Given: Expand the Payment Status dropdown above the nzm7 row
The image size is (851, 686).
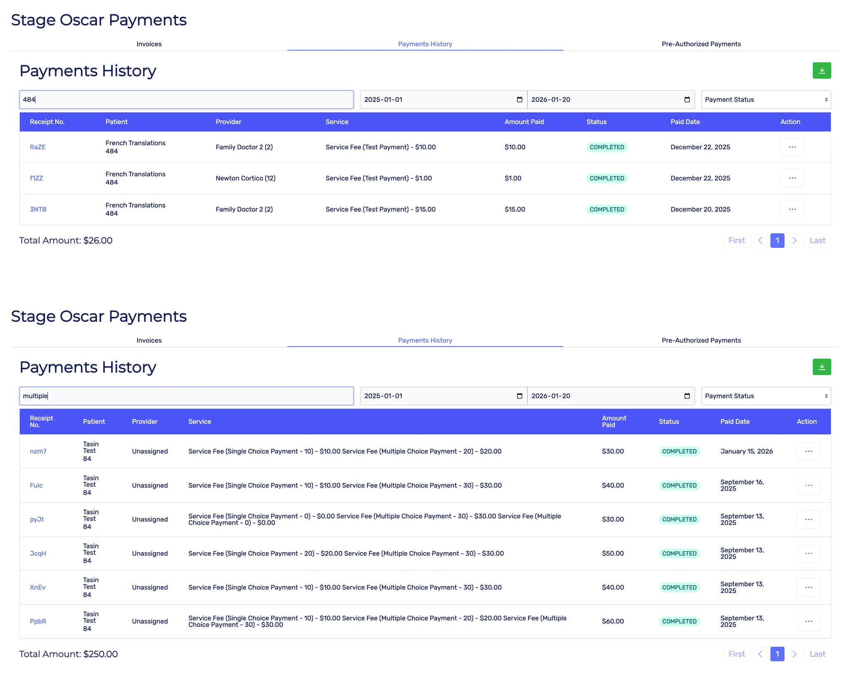Looking at the screenshot, I should coord(766,396).
